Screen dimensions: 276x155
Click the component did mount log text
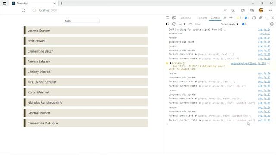pyautogui.click(x=182, y=42)
